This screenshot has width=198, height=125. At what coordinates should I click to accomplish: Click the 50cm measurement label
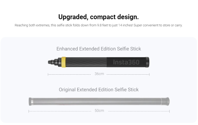pos(99,111)
